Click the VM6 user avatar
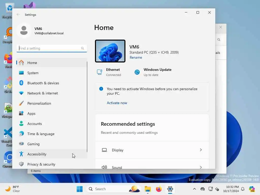 tap(24, 30)
